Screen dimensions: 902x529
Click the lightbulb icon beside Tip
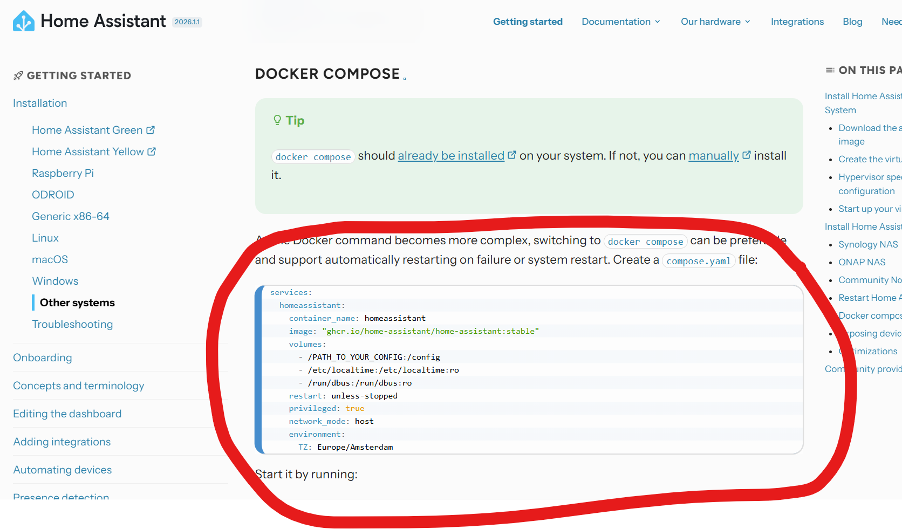tap(277, 120)
